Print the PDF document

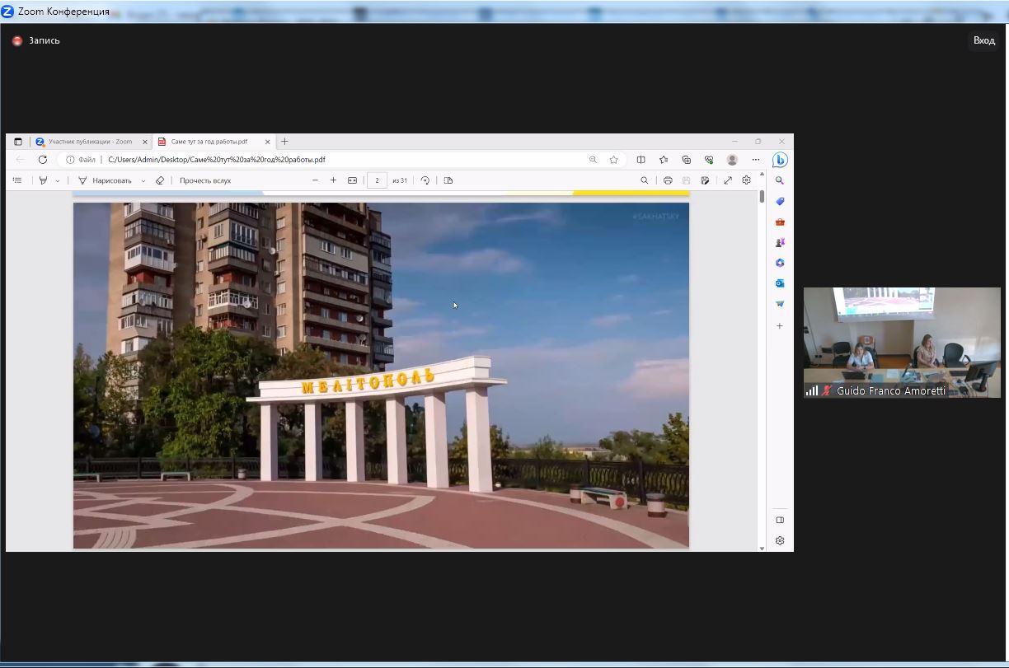(668, 180)
